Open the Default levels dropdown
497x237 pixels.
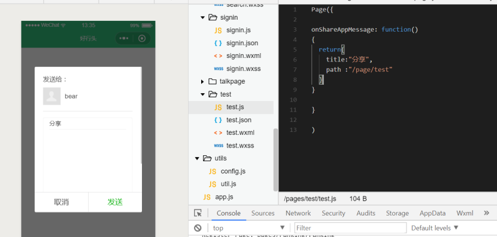pyautogui.click(x=435, y=228)
